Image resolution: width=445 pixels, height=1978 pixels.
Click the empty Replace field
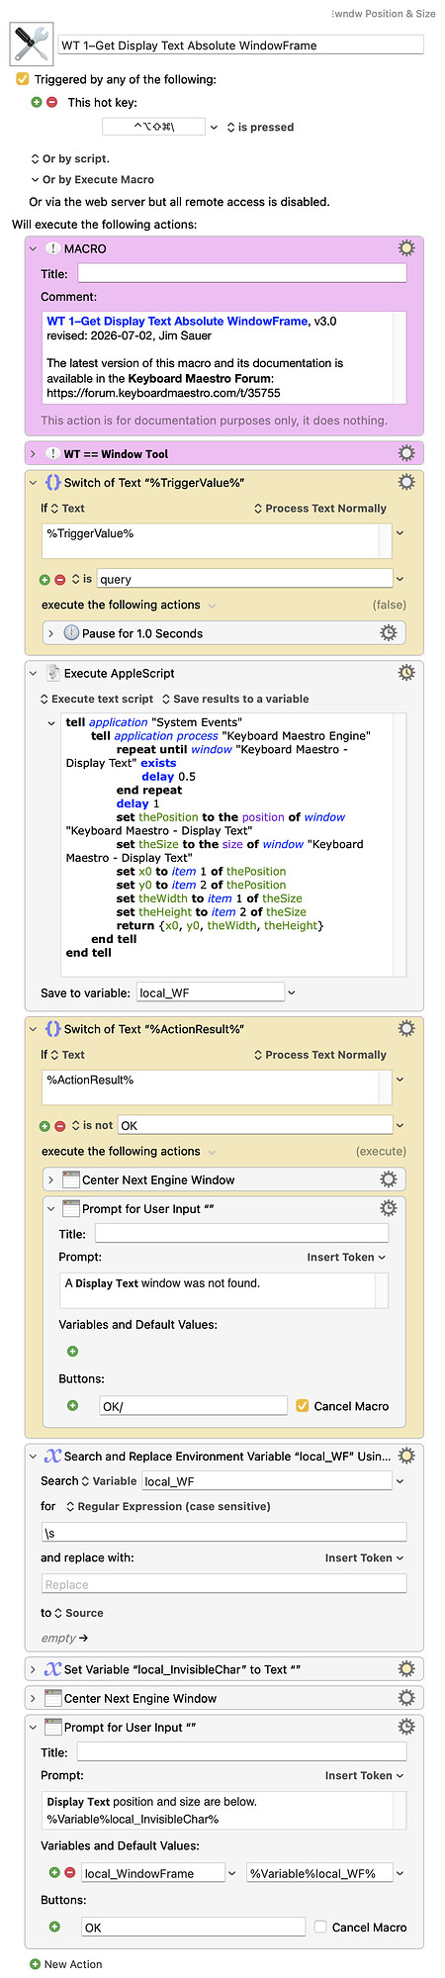(223, 1583)
